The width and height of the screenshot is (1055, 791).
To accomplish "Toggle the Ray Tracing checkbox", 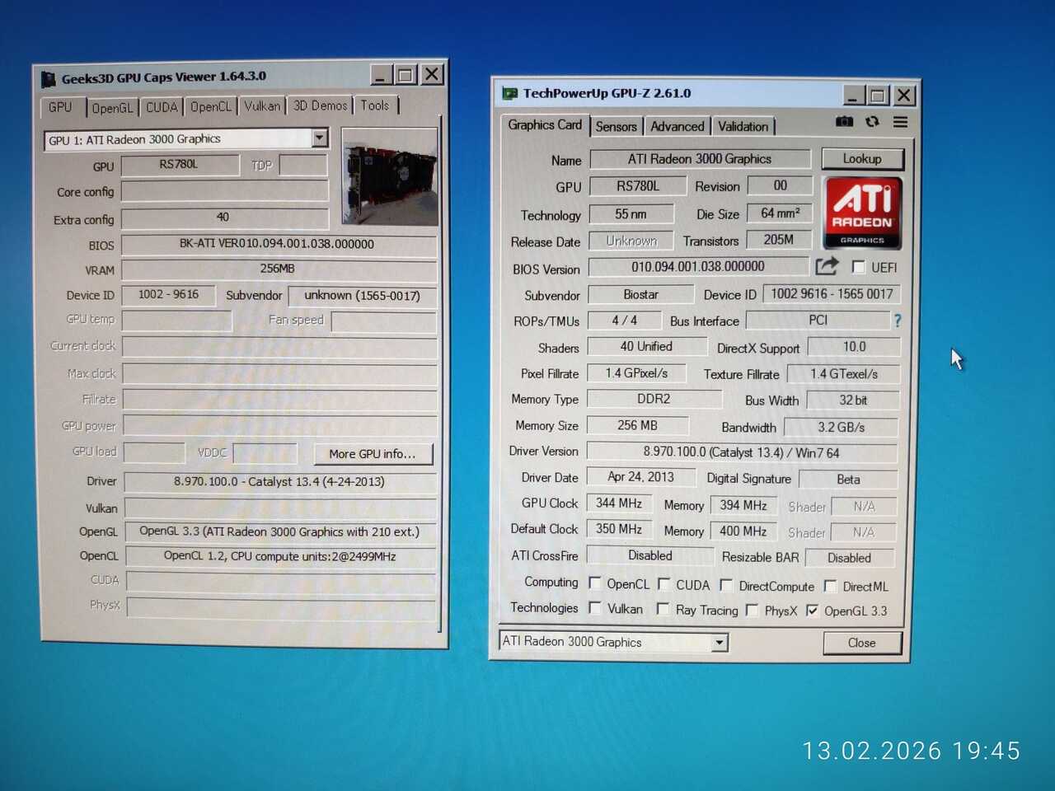I will click(663, 609).
